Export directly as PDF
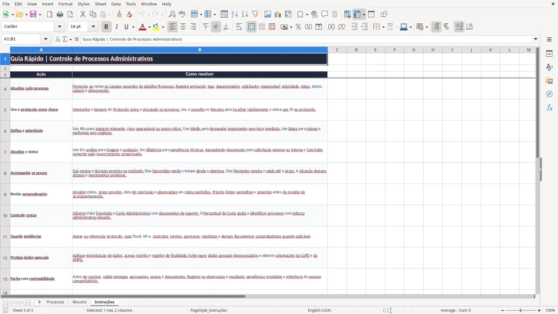 [x=50, y=14]
